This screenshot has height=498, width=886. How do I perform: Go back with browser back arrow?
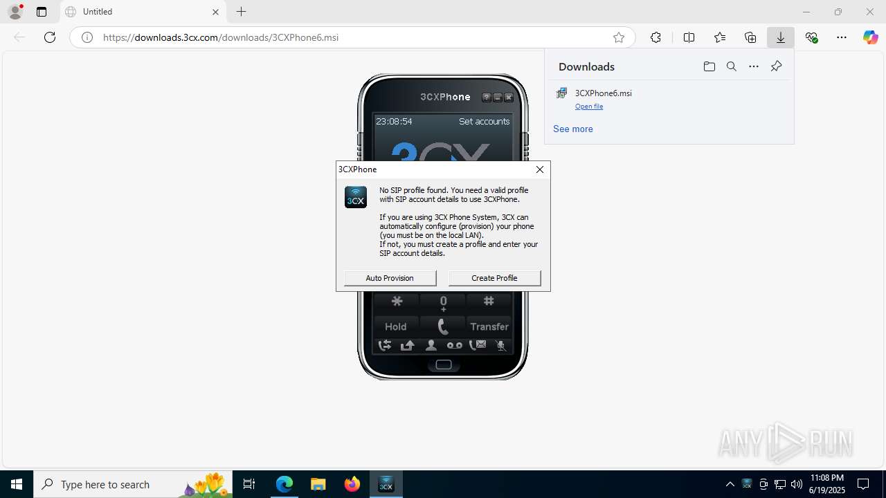[x=19, y=37]
